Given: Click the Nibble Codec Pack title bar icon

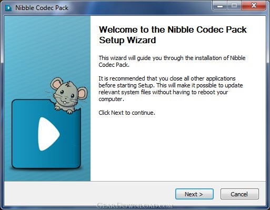Looking at the screenshot, I should [x=8, y=8].
